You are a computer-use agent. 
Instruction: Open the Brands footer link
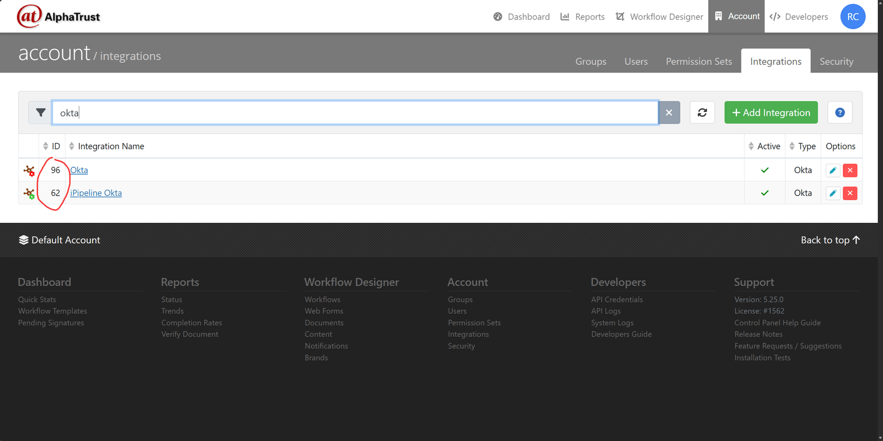316,358
